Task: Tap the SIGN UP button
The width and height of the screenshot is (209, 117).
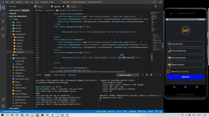Action: coord(185,77)
